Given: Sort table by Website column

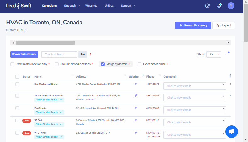Looking at the screenshot, I should coord(143,75).
